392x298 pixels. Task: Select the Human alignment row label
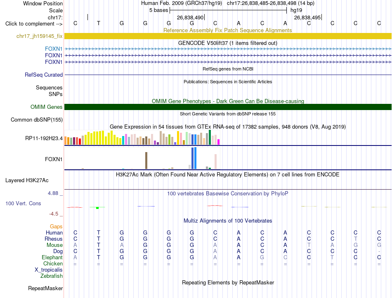click(x=54, y=233)
